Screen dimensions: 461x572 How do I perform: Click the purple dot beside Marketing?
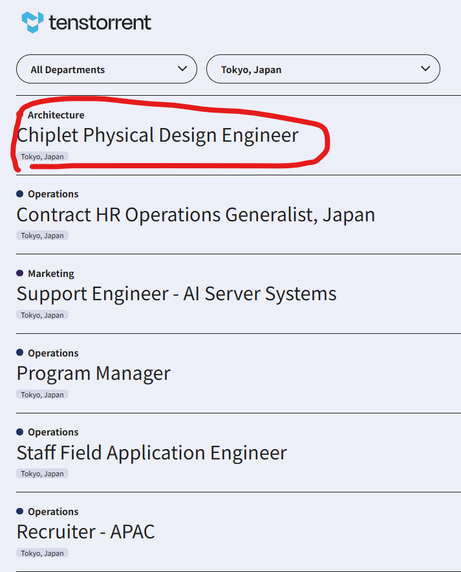pos(19,273)
